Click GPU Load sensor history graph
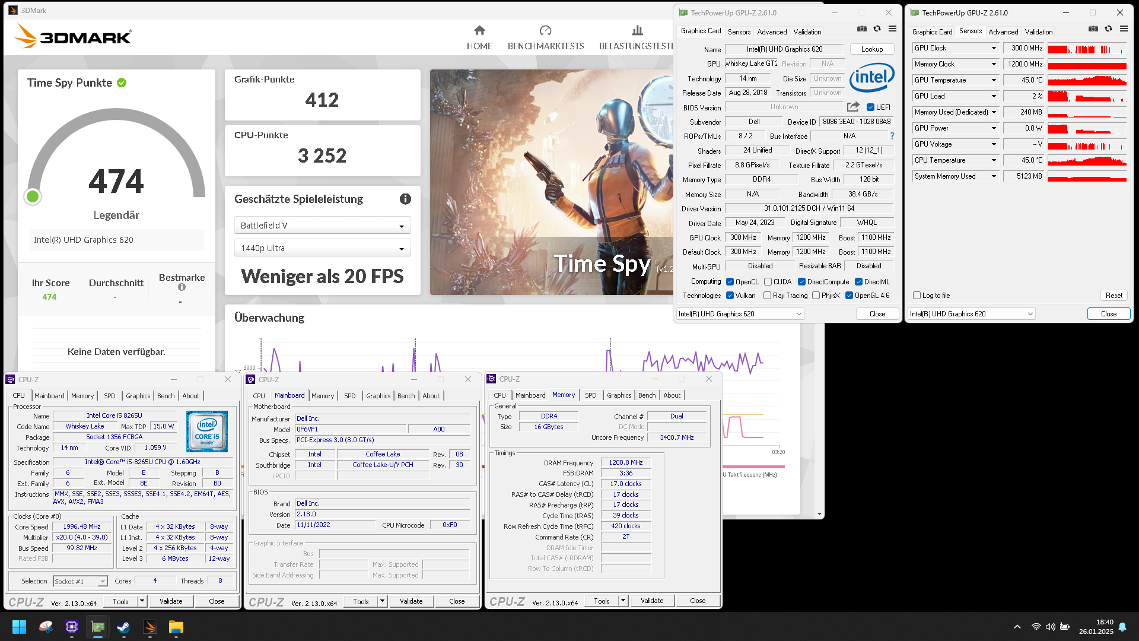1139x641 pixels. click(x=1087, y=96)
